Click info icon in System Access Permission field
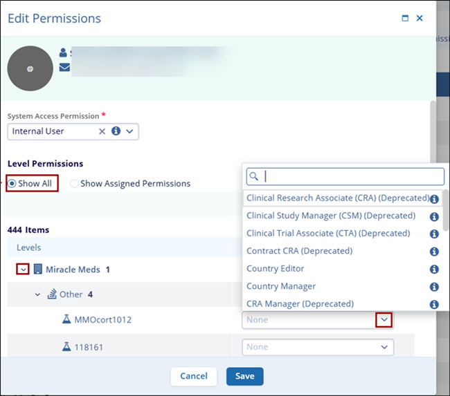This screenshot has height=396, width=450. click(x=116, y=131)
